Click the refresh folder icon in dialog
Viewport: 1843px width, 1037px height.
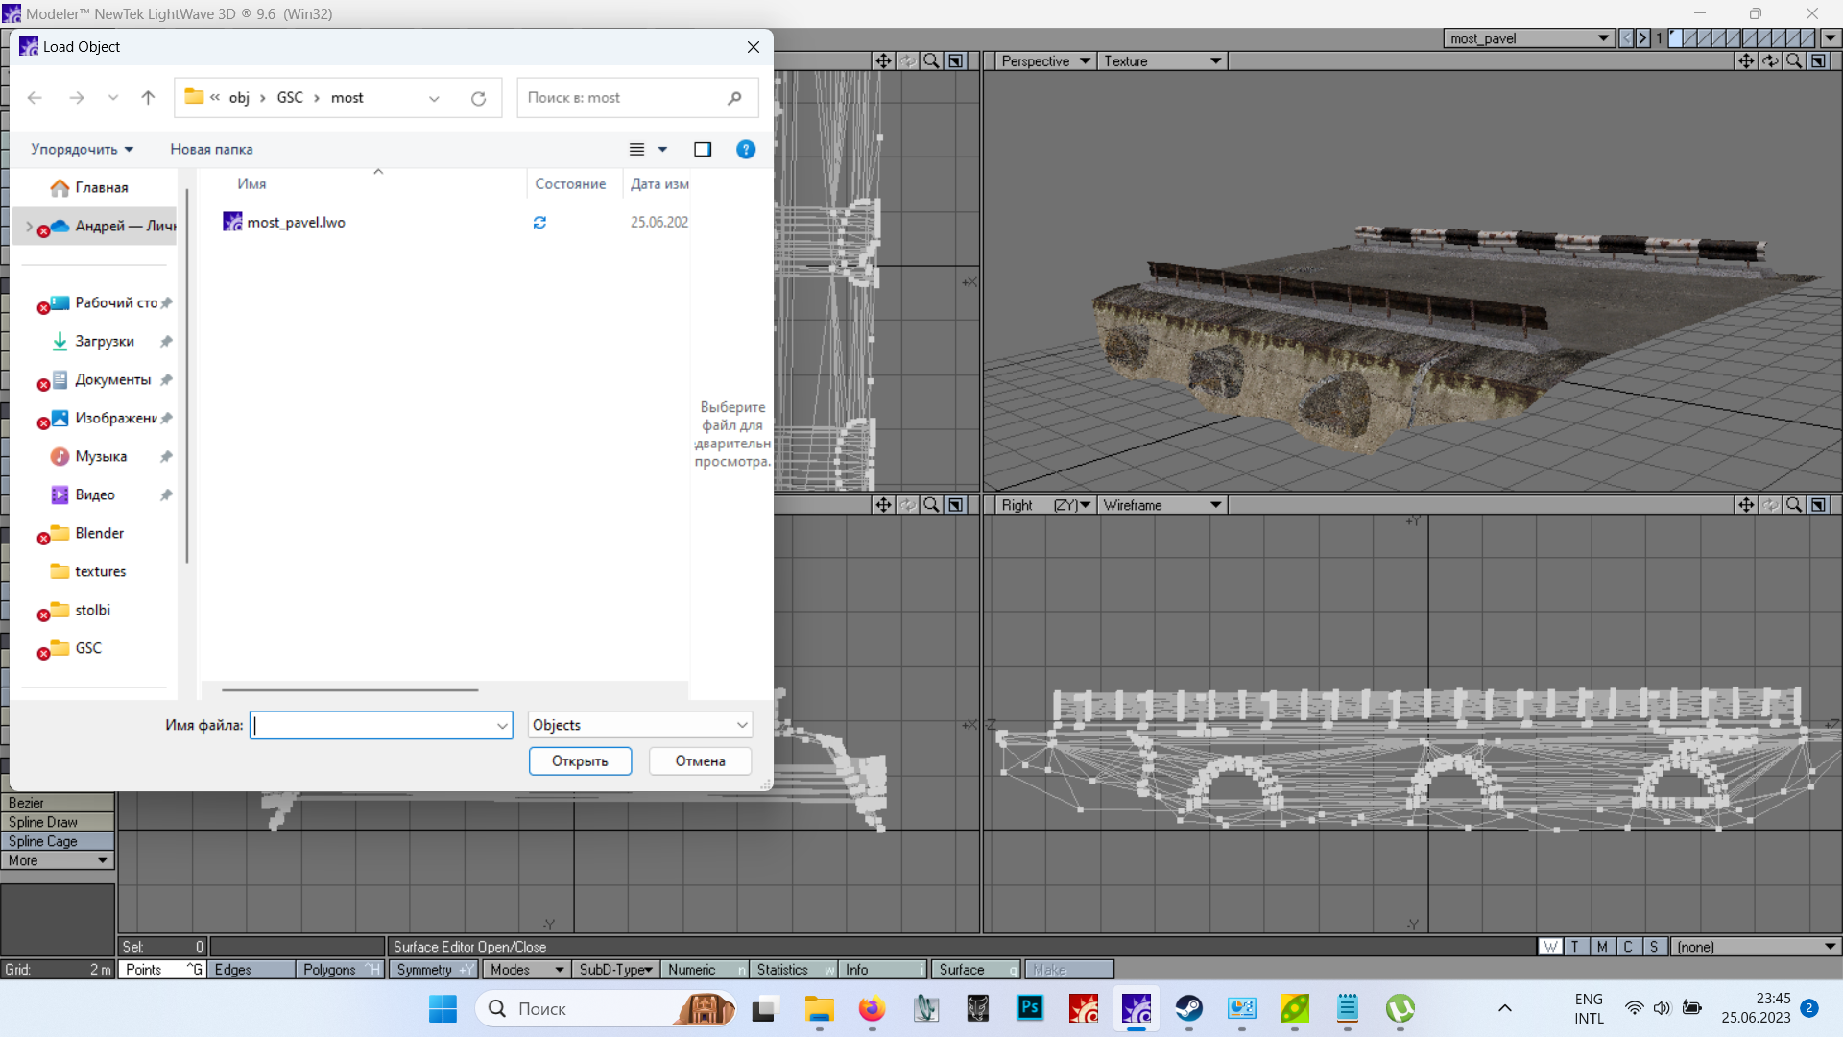[478, 98]
